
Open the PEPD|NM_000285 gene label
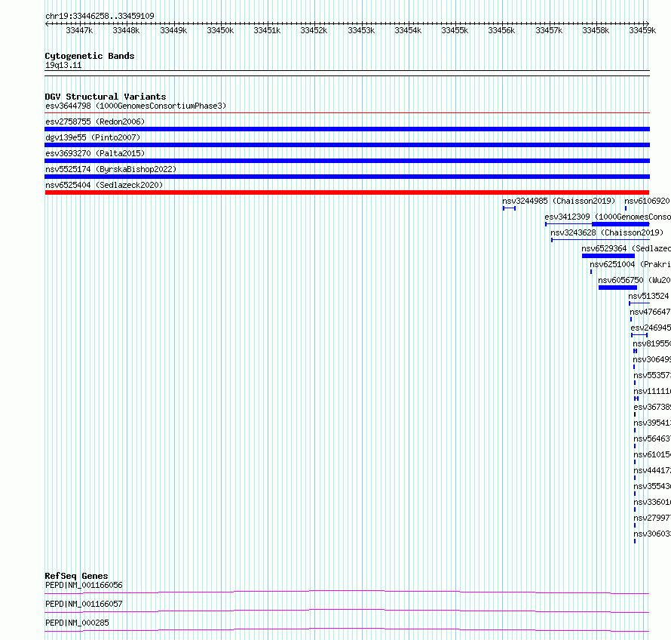coord(77,623)
